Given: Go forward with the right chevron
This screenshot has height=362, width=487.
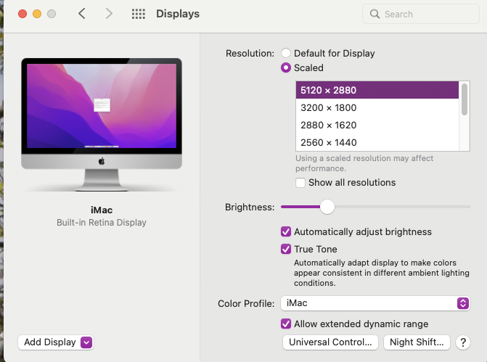Looking at the screenshot, I should point(109,14).
